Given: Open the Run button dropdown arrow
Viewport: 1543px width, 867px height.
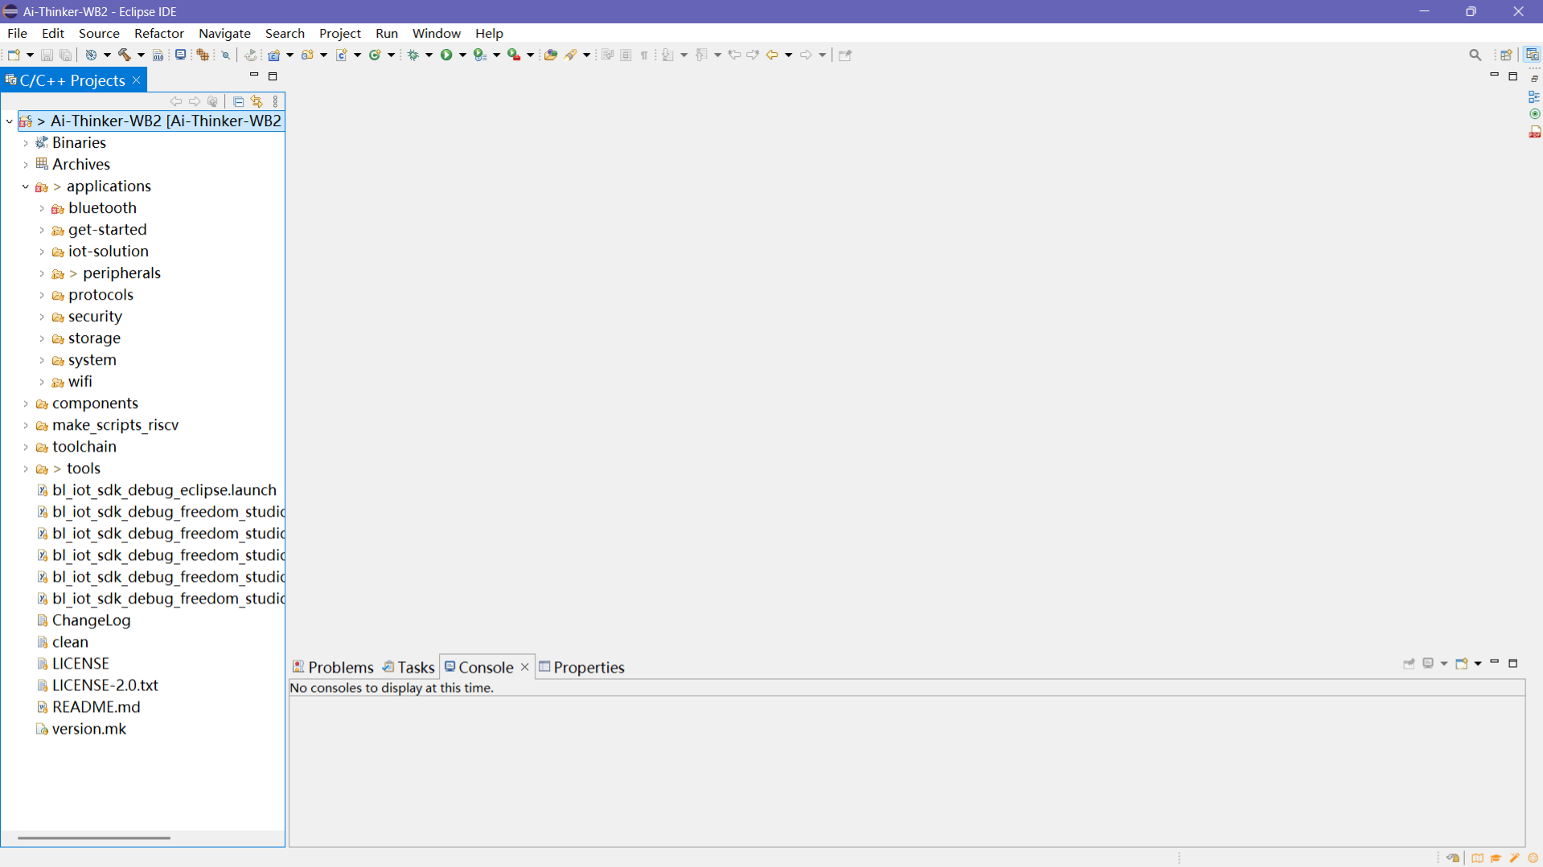Looking at the screenshot, I should click(x=462, y=55).
